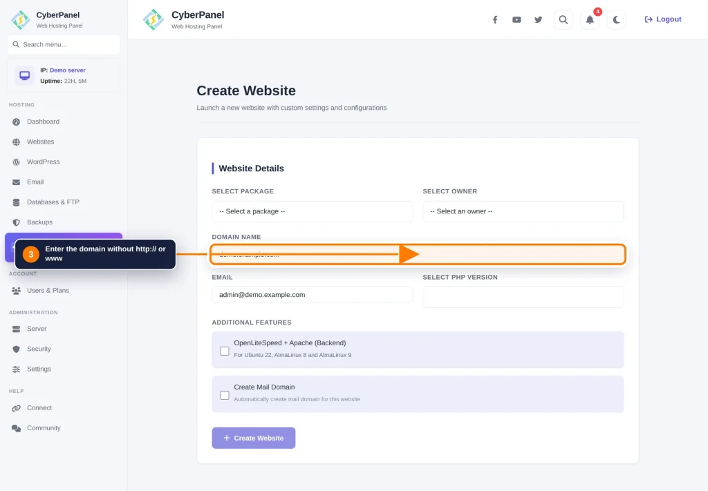708x491 pixels.
Task: Click the plus icon on Create Website button
Action: pos(227,438)
